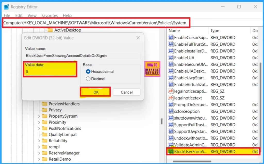Confirm the DWORD value with OK

click(95, 92)
